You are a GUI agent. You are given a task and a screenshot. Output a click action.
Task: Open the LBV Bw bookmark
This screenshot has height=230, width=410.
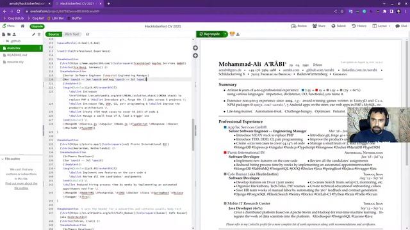[56, 19]
